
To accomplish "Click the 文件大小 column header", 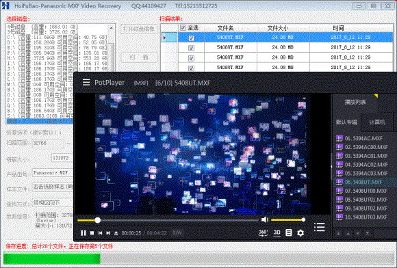I will (x=278, y=28).
